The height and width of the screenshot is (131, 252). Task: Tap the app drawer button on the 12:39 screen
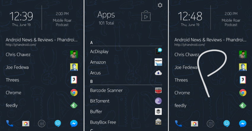click(x=42, y=123)
